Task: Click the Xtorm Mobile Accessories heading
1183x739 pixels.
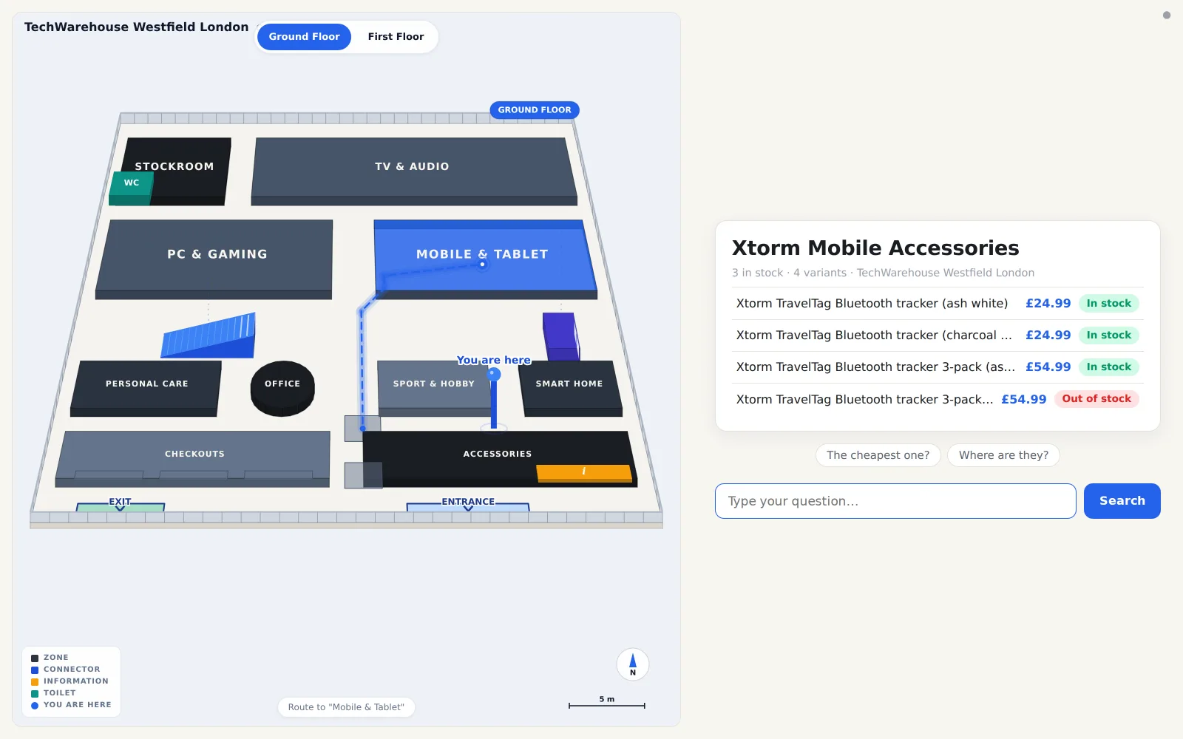Action: pos(875,248)
